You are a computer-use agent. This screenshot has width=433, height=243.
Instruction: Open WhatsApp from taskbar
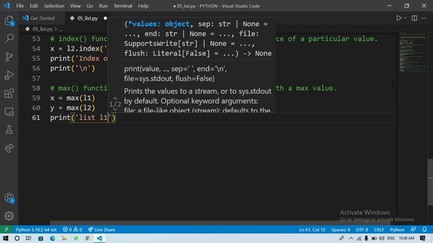76,238
